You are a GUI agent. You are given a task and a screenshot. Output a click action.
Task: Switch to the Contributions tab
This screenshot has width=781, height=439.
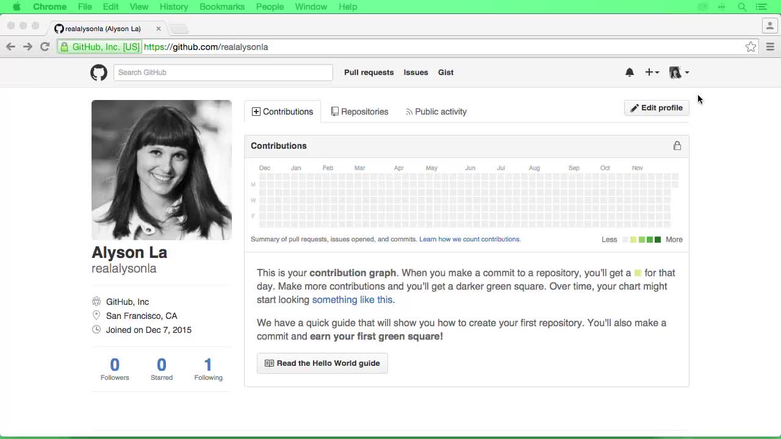coord(283,112)
